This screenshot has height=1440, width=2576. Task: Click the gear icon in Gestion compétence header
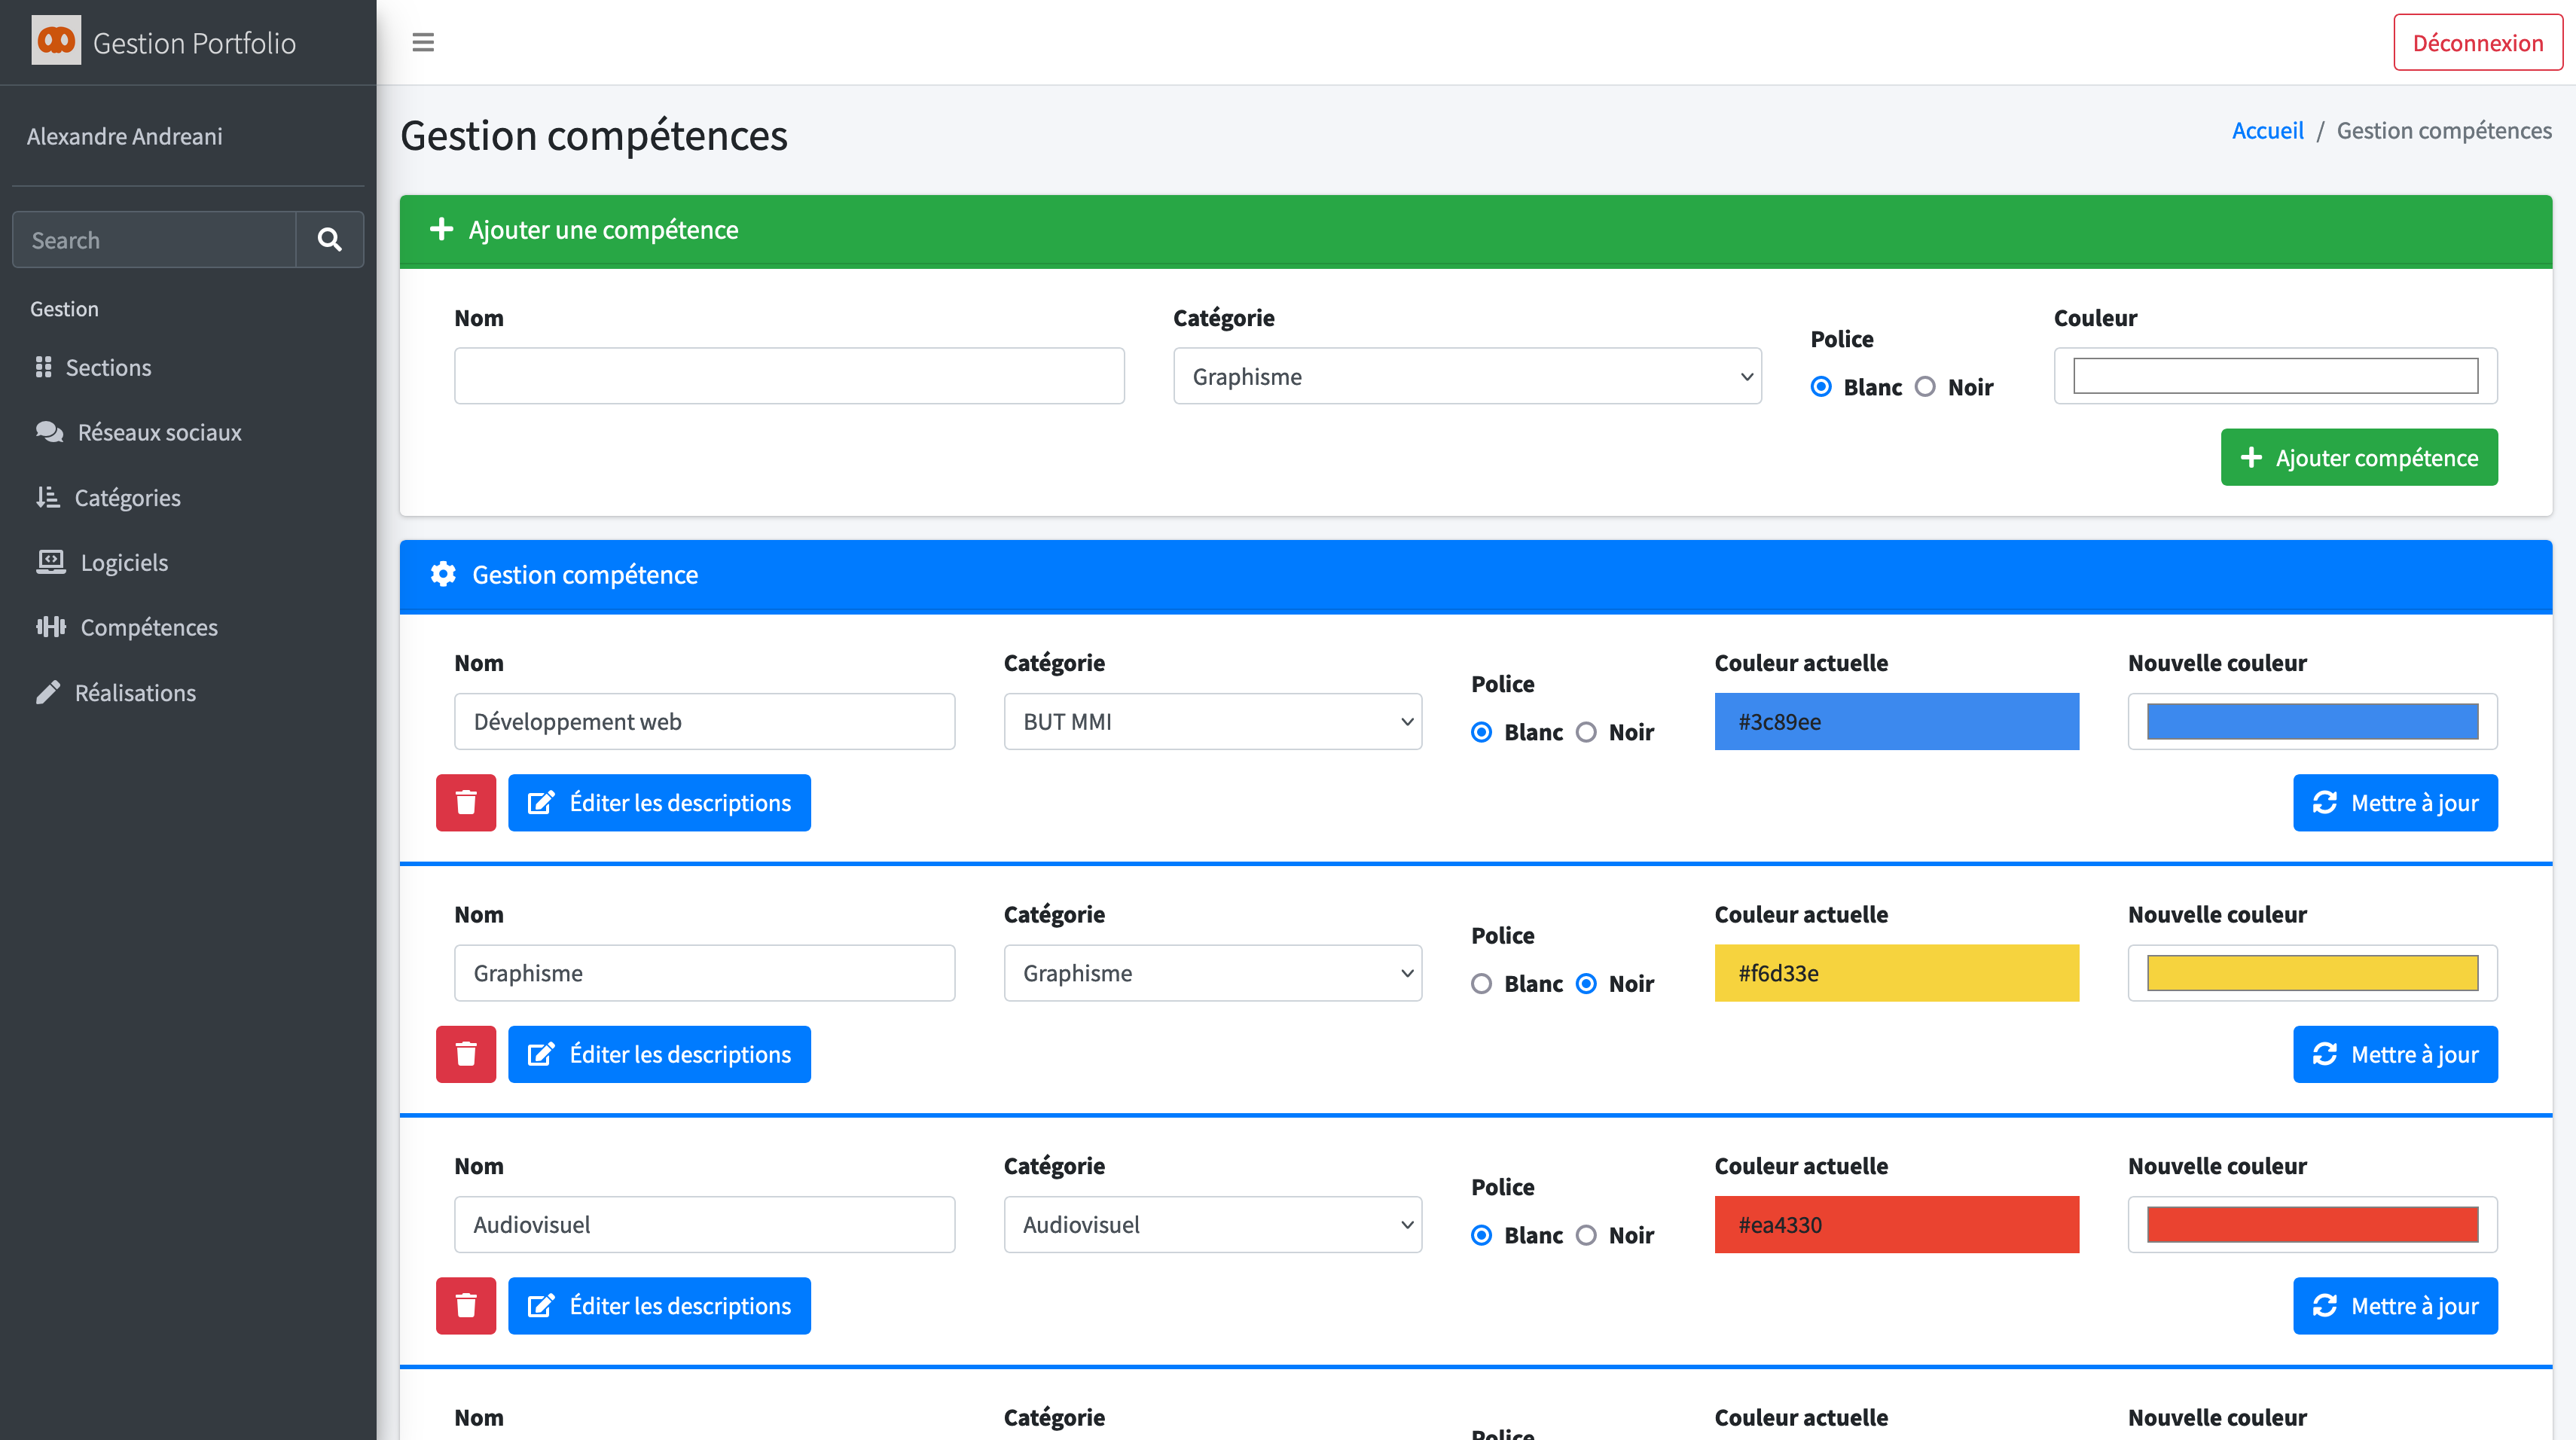pyautogui.click(x=443, y=574)
